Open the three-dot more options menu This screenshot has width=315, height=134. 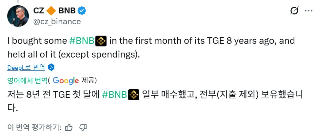pos(308,11)
